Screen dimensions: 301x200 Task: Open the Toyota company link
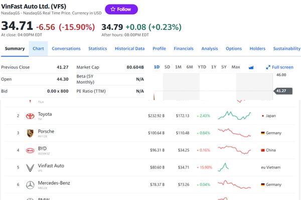[x=45, y=114]
